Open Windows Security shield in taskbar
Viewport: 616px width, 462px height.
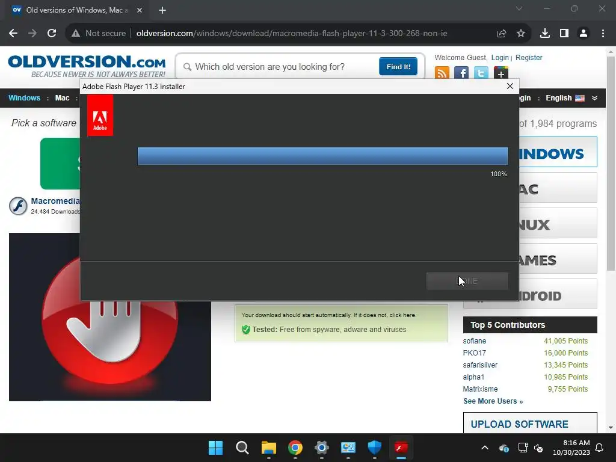pos(374,448)
